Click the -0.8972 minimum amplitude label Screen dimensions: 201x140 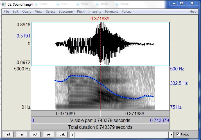pyautogui.click(x=23, y=63)
